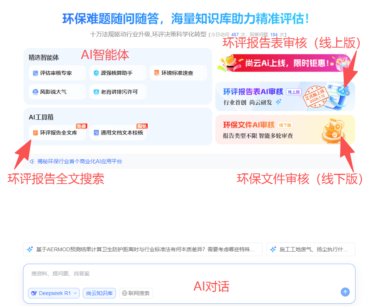Image resolution: width=377 pixels, height=306 pixels.
Task: Toggle the 联网搜索 web search option
Action: [x=136, y=293]
